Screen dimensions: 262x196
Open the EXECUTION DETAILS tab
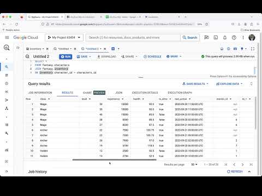145,93
